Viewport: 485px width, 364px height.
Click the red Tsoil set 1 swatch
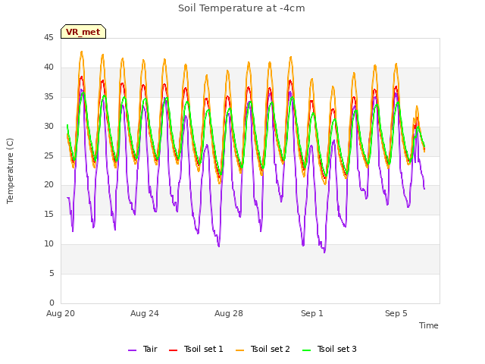click(x=173, y=350)
